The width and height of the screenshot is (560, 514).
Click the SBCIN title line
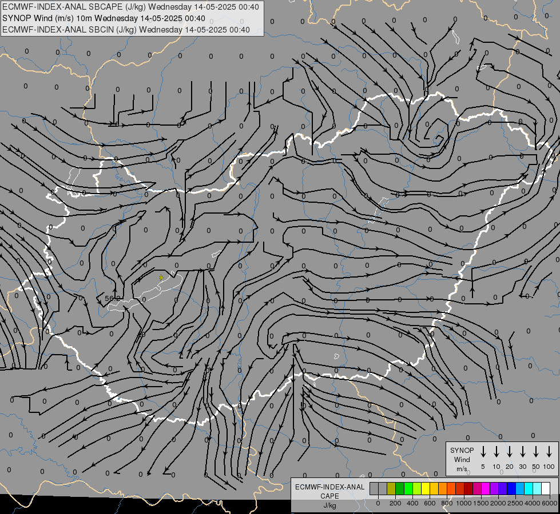pyautogui.click(x=126, y=30)
